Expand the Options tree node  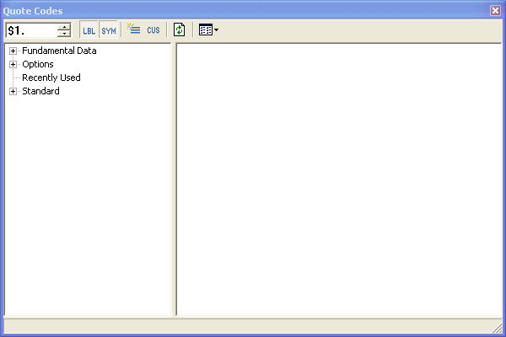pyautogui.click(x=13, y=65)
